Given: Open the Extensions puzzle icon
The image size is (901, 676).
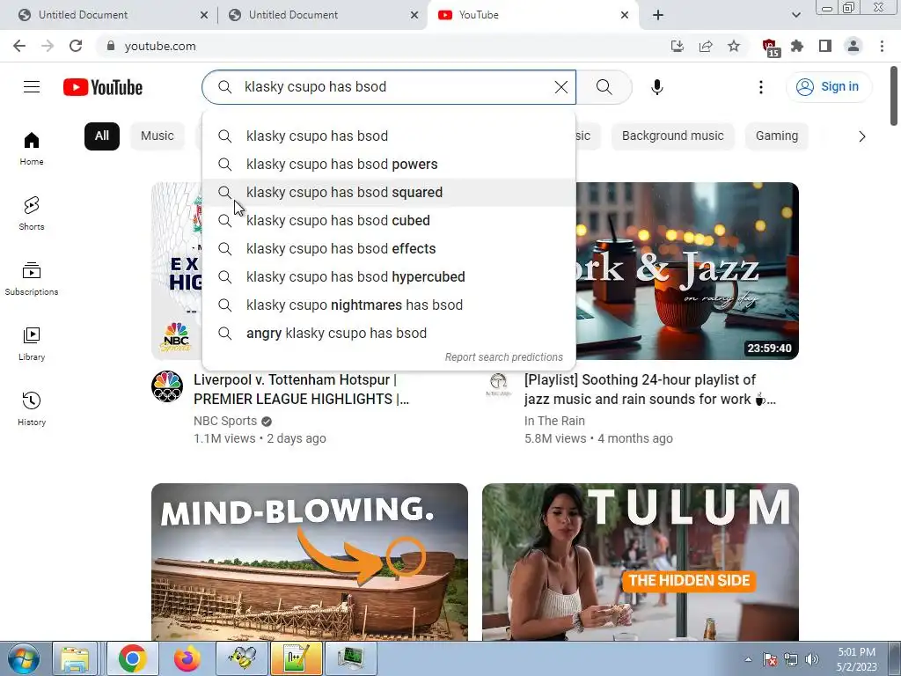Looking at the screenshot, I should coord(797,46).
